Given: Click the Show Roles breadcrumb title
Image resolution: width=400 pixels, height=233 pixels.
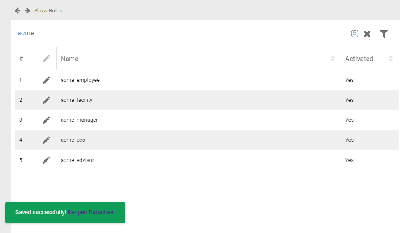Looking at the screenshot, I should point(48,10).
